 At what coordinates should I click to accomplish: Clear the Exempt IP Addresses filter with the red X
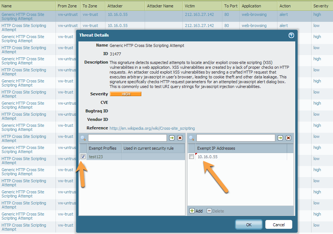tap(288, 138)
